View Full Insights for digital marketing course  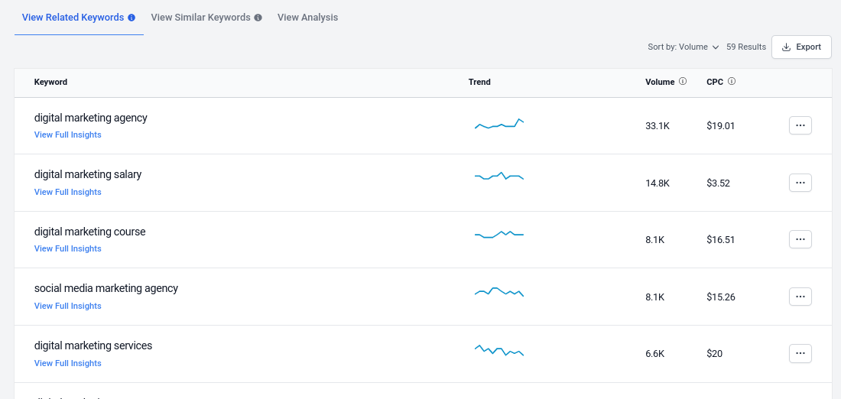click(x=67, y=249)
